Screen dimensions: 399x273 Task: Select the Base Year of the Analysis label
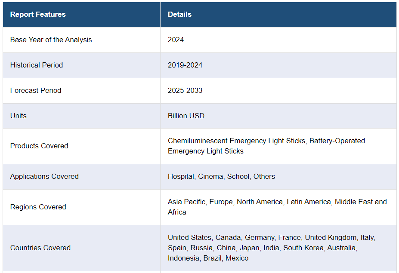[x=51, y=40]
